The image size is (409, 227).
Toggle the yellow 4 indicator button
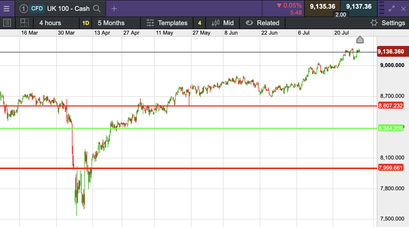coord(200,23)
